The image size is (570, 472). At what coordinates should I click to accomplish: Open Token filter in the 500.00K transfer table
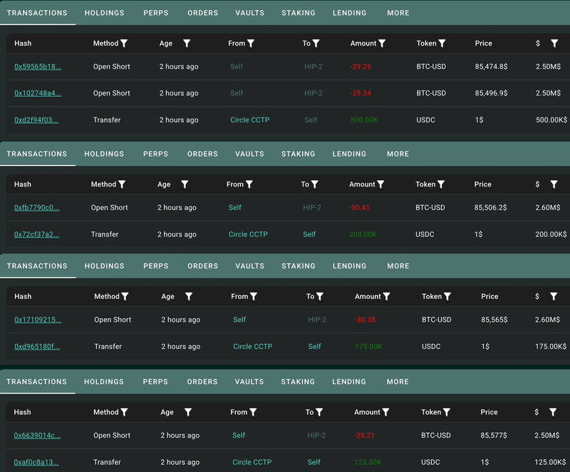[442, 43]
